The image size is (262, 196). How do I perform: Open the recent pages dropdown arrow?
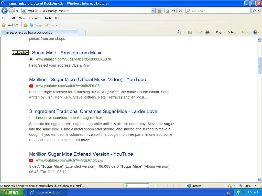17,11
